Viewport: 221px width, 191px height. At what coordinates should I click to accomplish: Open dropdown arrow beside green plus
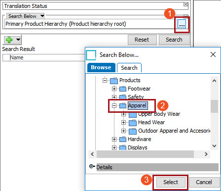coord(18,40)
